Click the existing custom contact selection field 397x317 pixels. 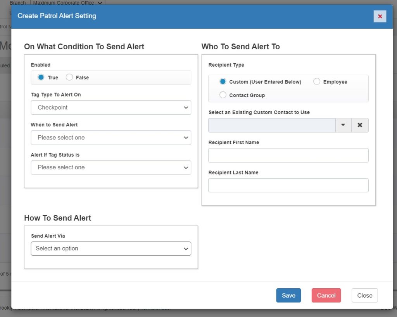272,125
